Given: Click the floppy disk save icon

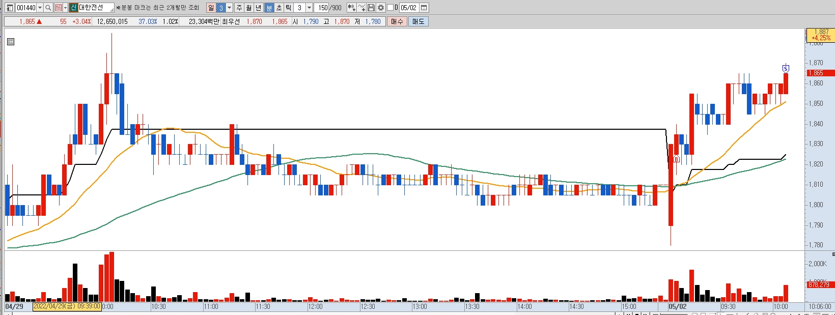Looking at the screenshot, I should (371, 8).
